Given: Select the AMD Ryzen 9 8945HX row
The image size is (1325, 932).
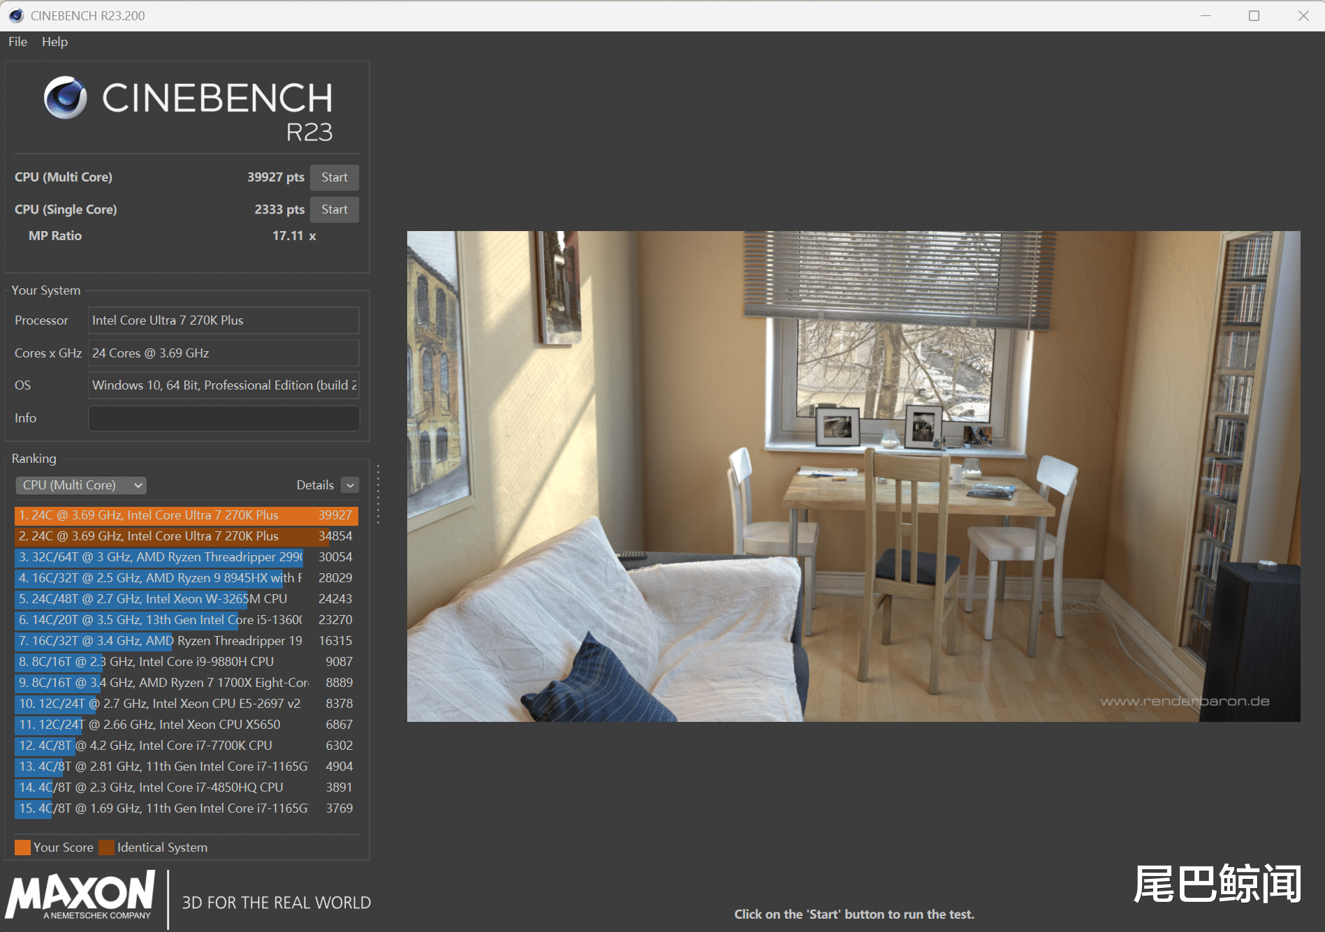Looking at the screenshot, I should [186, 578].
